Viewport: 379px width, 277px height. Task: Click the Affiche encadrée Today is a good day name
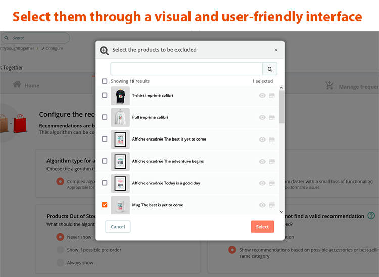(x=166, y=183)
